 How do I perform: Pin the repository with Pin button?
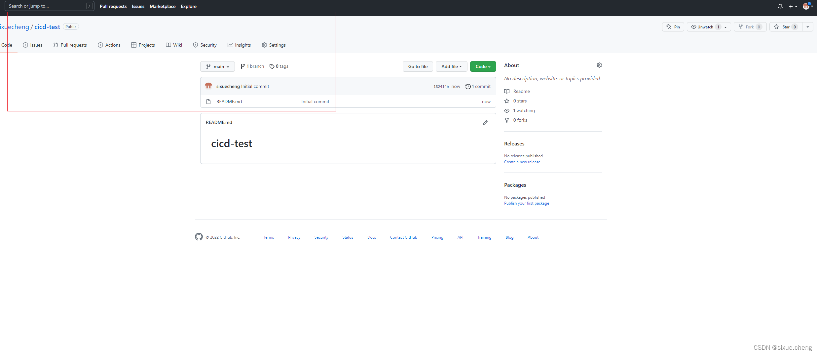[673, 27]
